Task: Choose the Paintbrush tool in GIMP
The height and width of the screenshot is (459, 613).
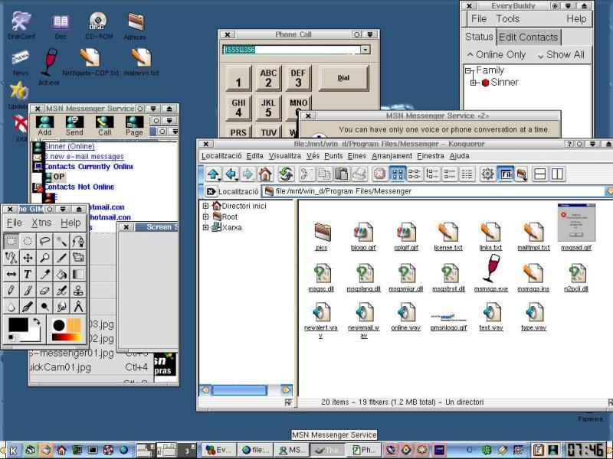Action: tap(28, 291)
